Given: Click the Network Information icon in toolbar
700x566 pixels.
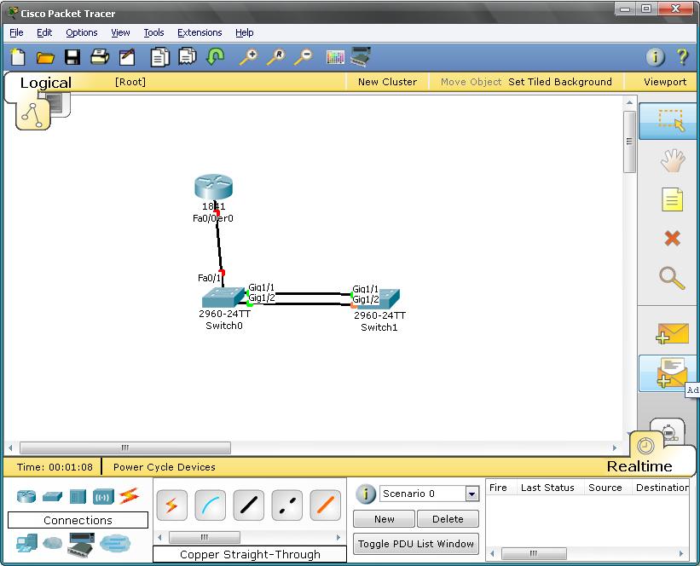Looking at the screenshot, I should point(655,57).
